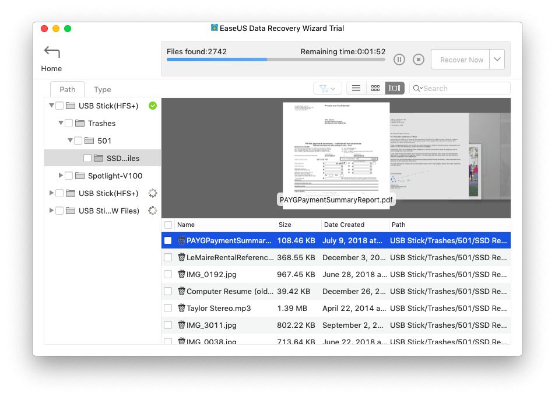This screenshot has height=399, width=555.
Task: Tick the 501 folder checkbox
Action: tap(78, 141)
